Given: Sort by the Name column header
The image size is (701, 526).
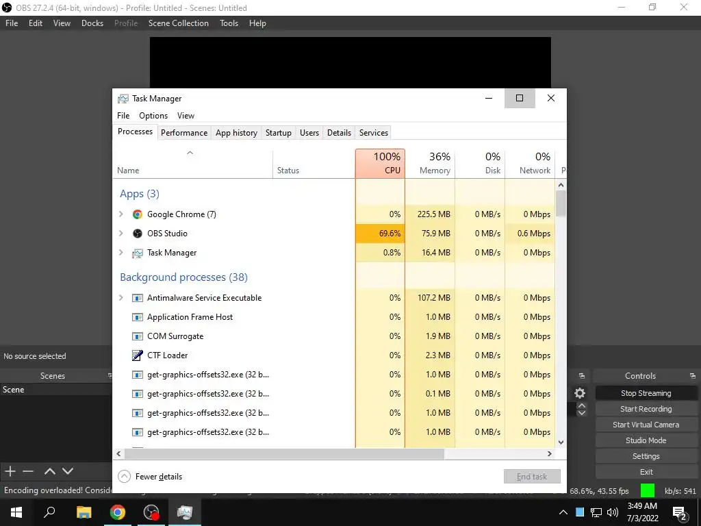Looking at the screenshot, I should (192, 164).
